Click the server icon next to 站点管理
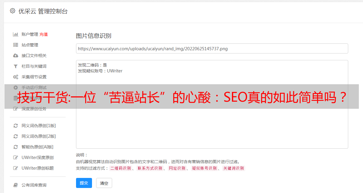The width and height of the screenshot is (363, 193). click(16, 45)
